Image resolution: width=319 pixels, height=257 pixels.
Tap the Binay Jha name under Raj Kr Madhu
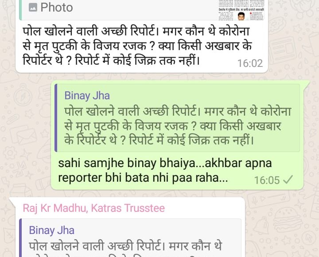tap(52, 230)
